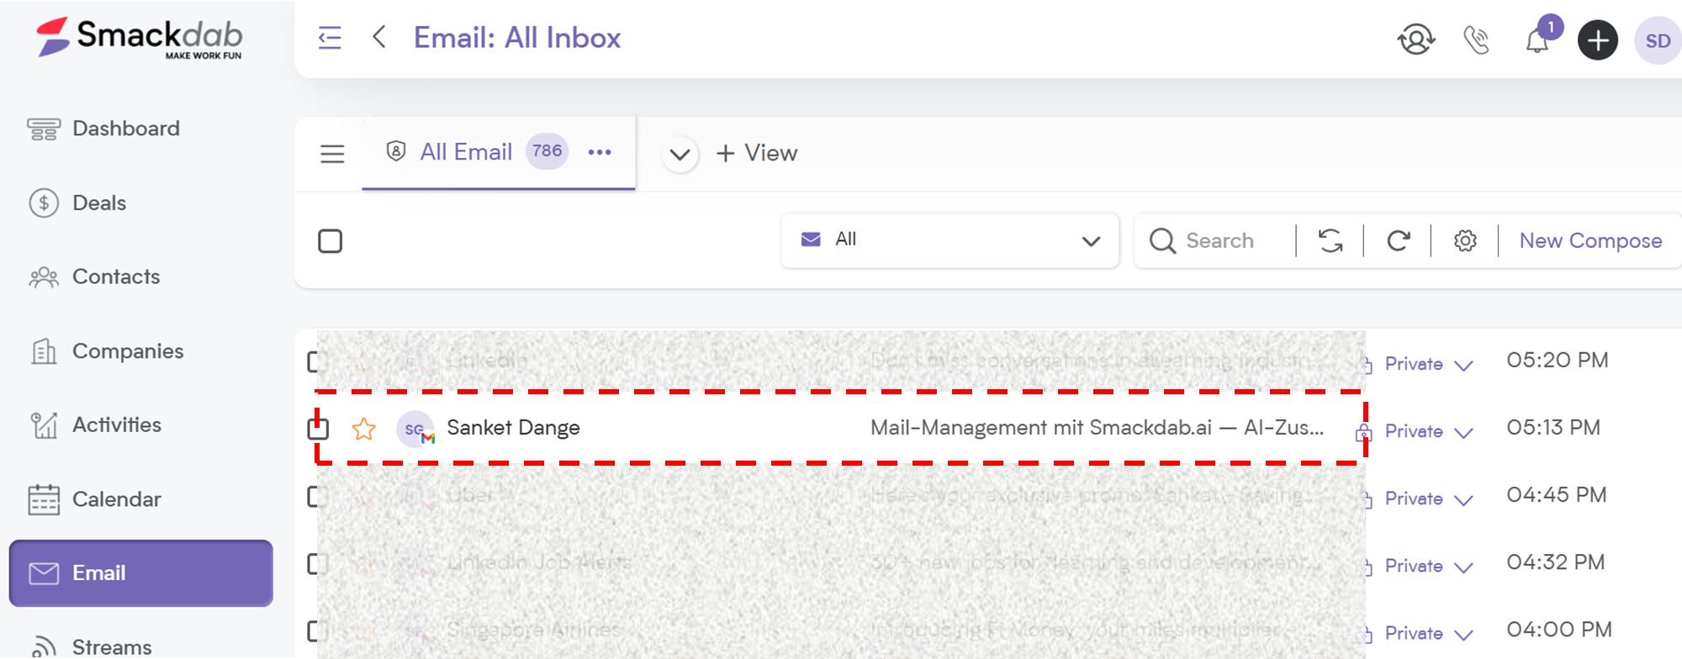Click New Compose
The height and width of the screenshot is (659, 1682).
[x=1590, y=240]
